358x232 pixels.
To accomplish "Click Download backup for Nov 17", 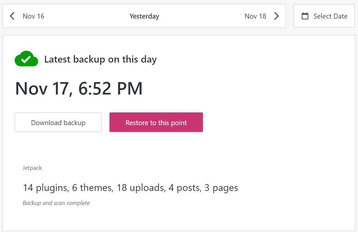I will pyautogui.click(x=58, y=122).
